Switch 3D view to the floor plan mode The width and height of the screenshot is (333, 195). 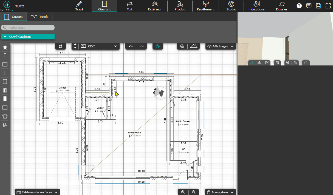[267, 63]
